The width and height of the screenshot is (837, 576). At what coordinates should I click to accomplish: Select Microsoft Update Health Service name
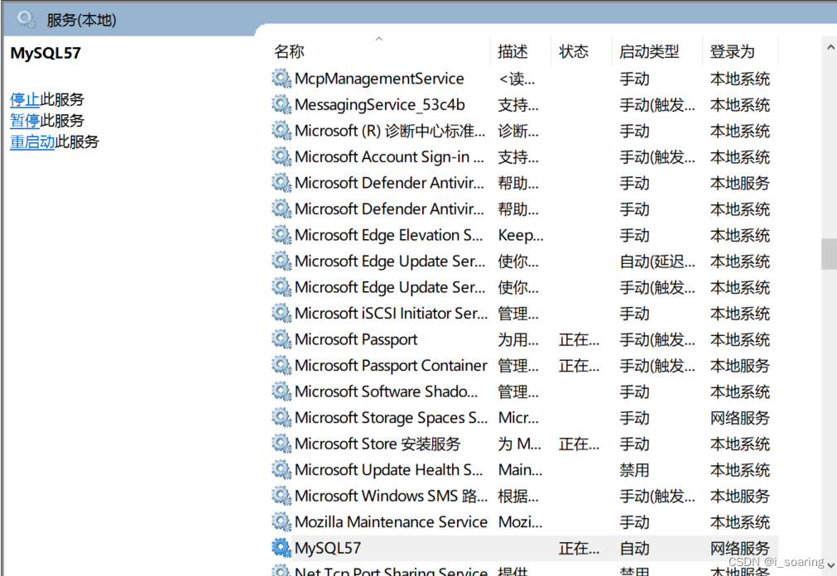388,470
